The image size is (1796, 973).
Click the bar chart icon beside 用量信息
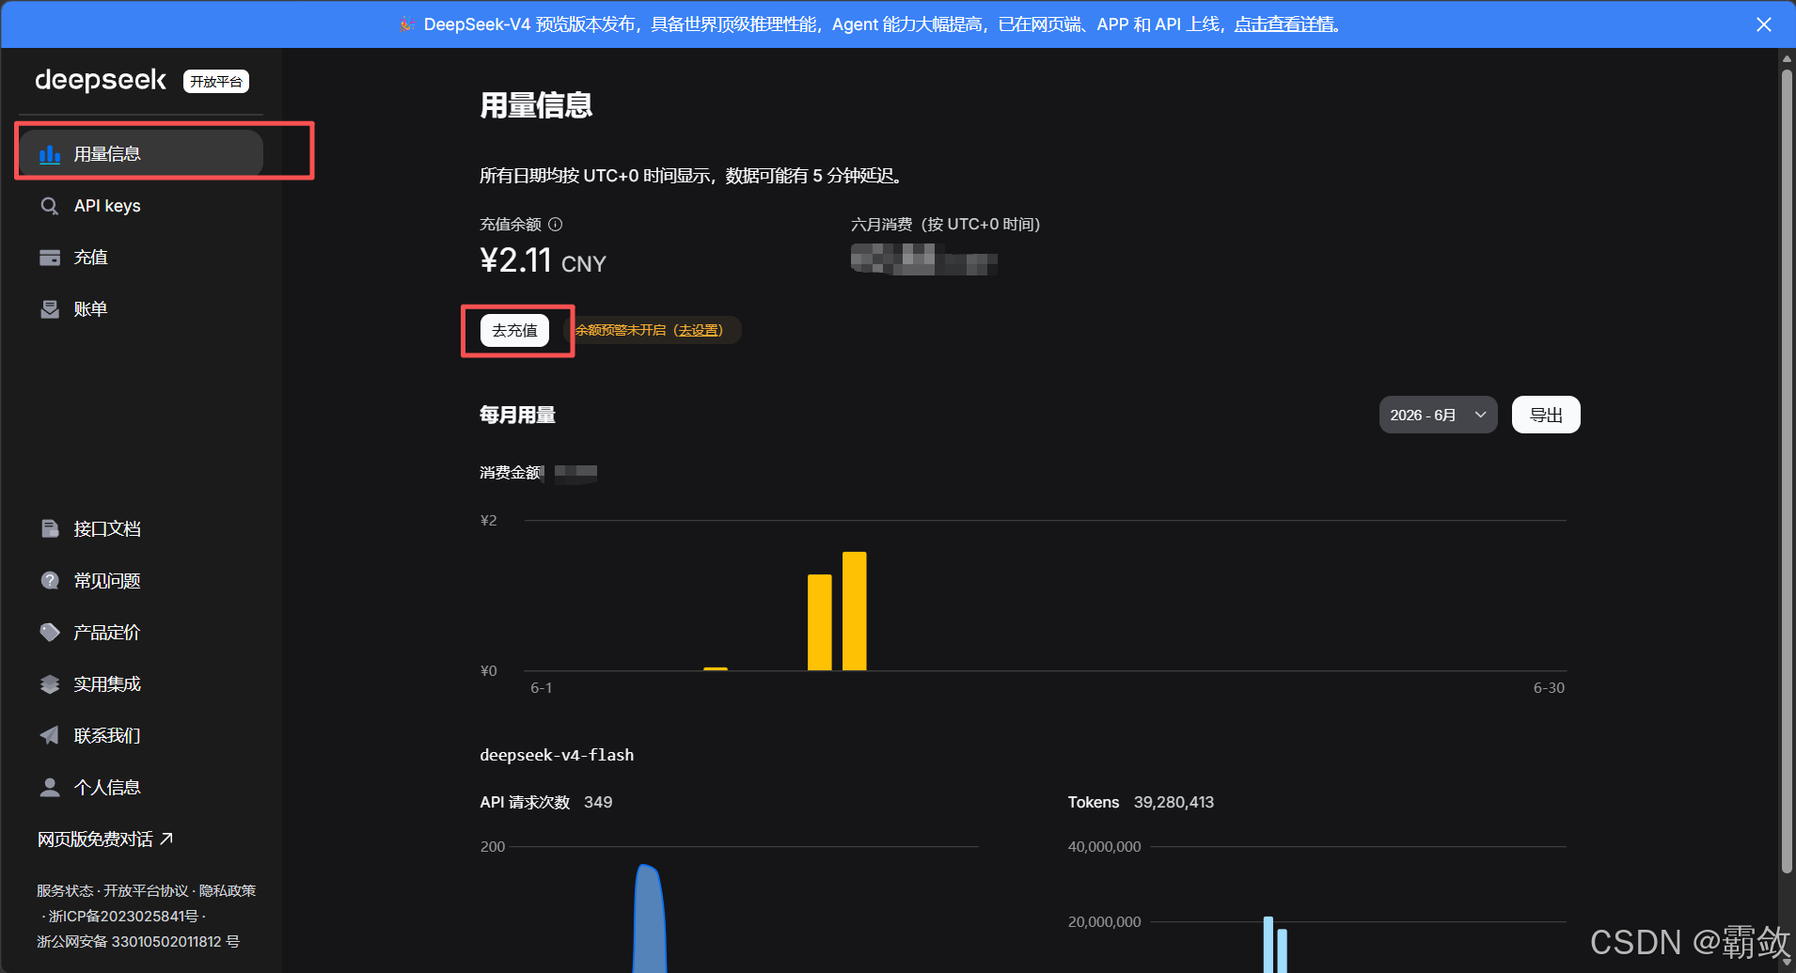pyautogui.click(x=50, y=154)
